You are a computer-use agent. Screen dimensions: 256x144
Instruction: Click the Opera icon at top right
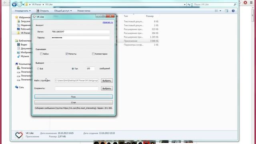coord(245,3)
